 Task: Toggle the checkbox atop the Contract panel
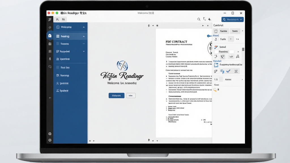click(216, 31)
